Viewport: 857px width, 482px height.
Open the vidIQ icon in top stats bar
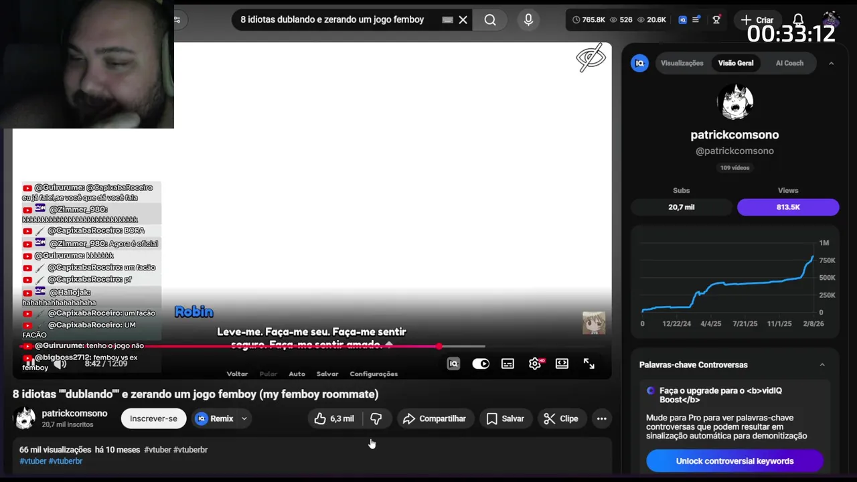tap(682, 20)
